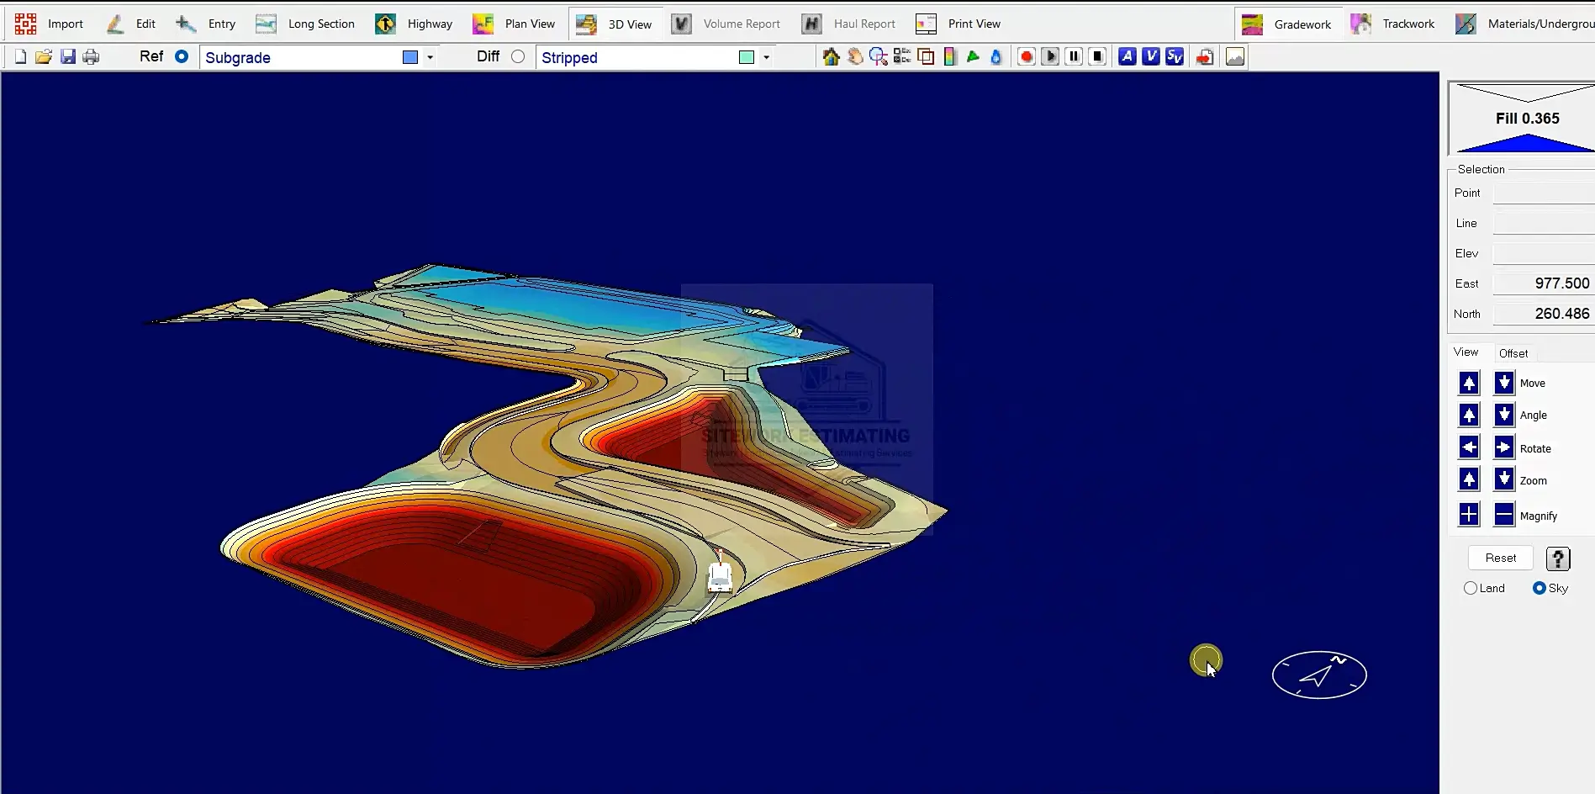Screen dimensions: 1595x794
Task: Select the Diff radio button
Action: 518,56
